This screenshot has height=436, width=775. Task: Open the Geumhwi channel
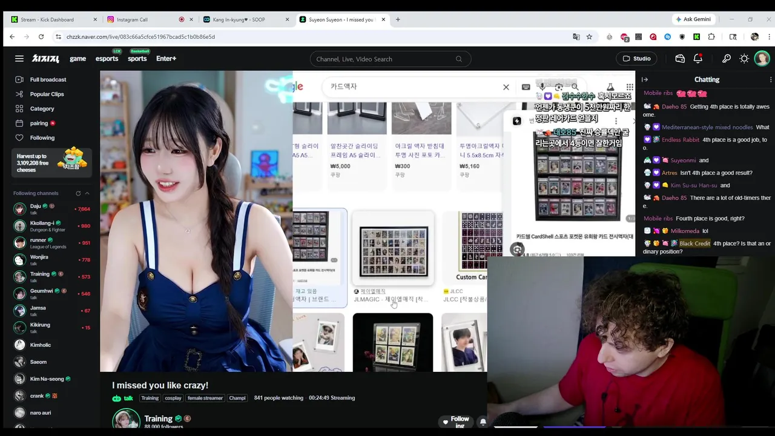[52, 294]
